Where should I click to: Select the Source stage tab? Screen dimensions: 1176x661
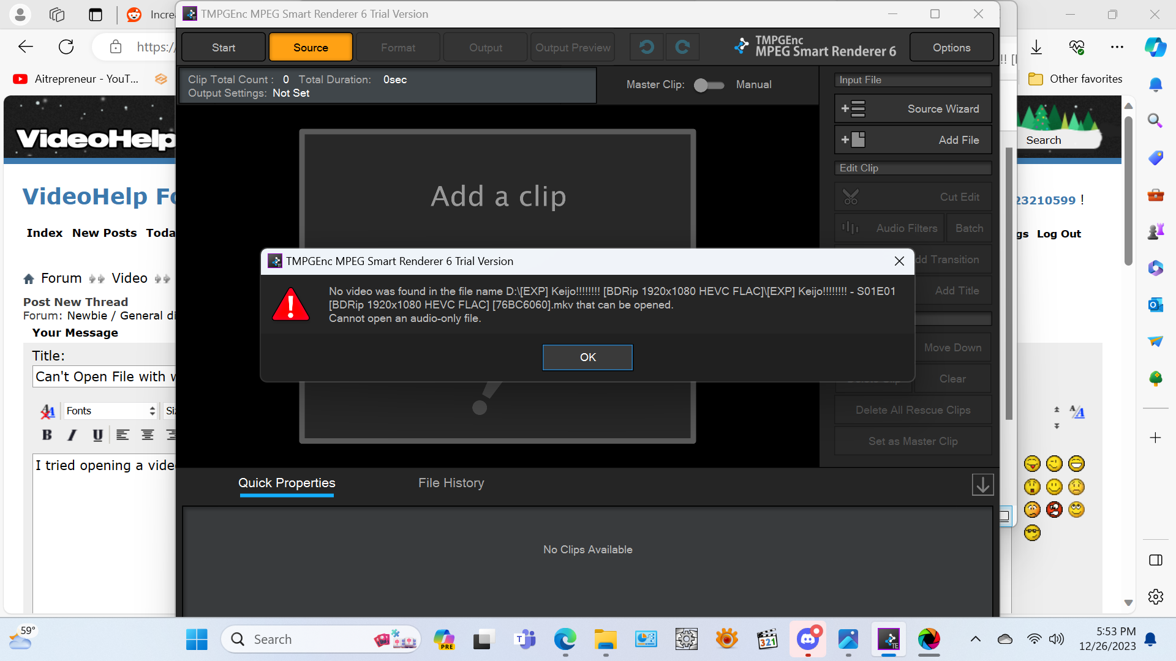point(311,48)
